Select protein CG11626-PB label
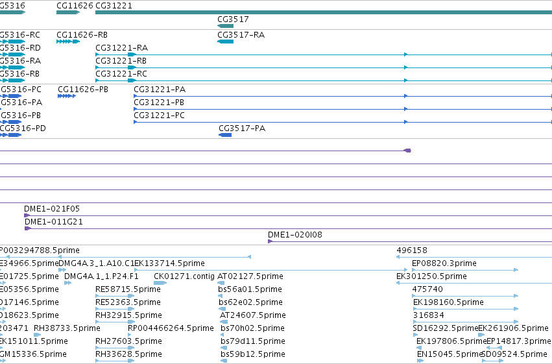This screenshot has width=552, height=364. 83,90
